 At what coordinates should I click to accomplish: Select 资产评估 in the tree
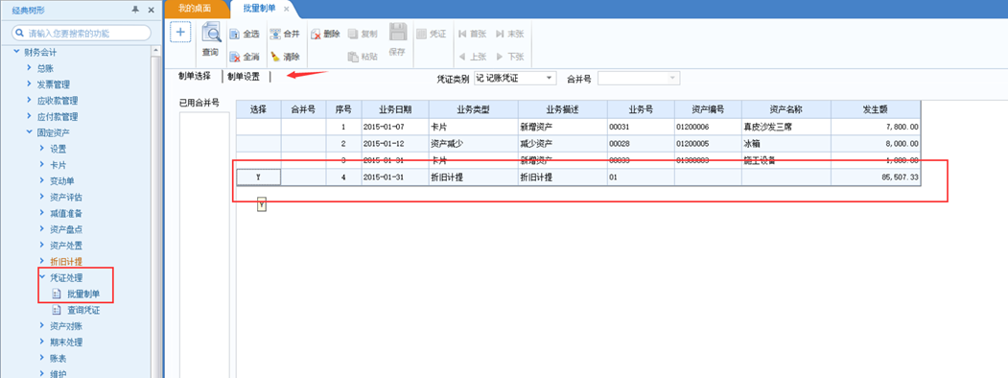(66, 197)
